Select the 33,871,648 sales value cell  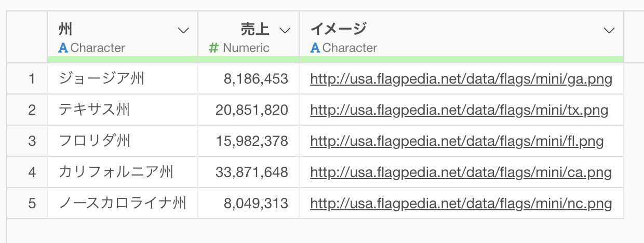pyautogui.click(x=249, y=172)
